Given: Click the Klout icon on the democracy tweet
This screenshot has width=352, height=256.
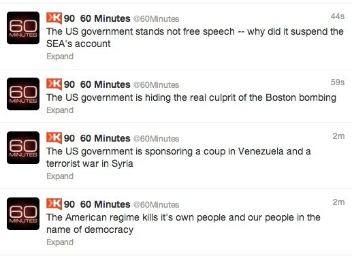Looking at the screenshot, I should tap(54, 204).
